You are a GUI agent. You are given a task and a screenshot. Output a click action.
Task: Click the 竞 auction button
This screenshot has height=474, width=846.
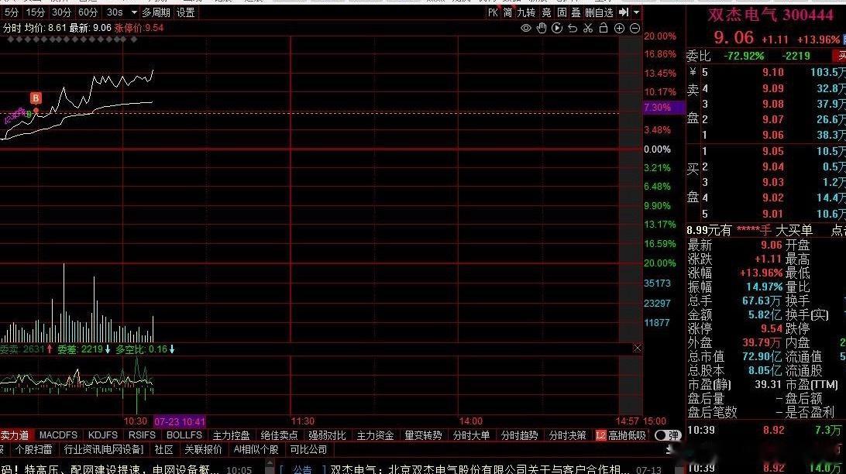pos(546,12)
